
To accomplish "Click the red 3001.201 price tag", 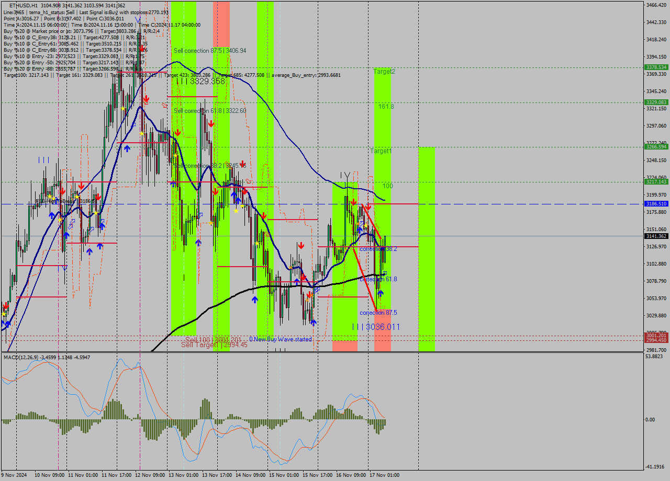I will pos(656,335).
